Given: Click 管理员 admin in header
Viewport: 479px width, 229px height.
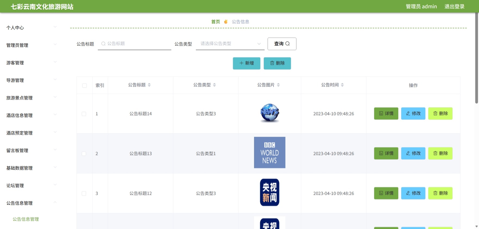Looking at the screenshot, I should point(421,7).
